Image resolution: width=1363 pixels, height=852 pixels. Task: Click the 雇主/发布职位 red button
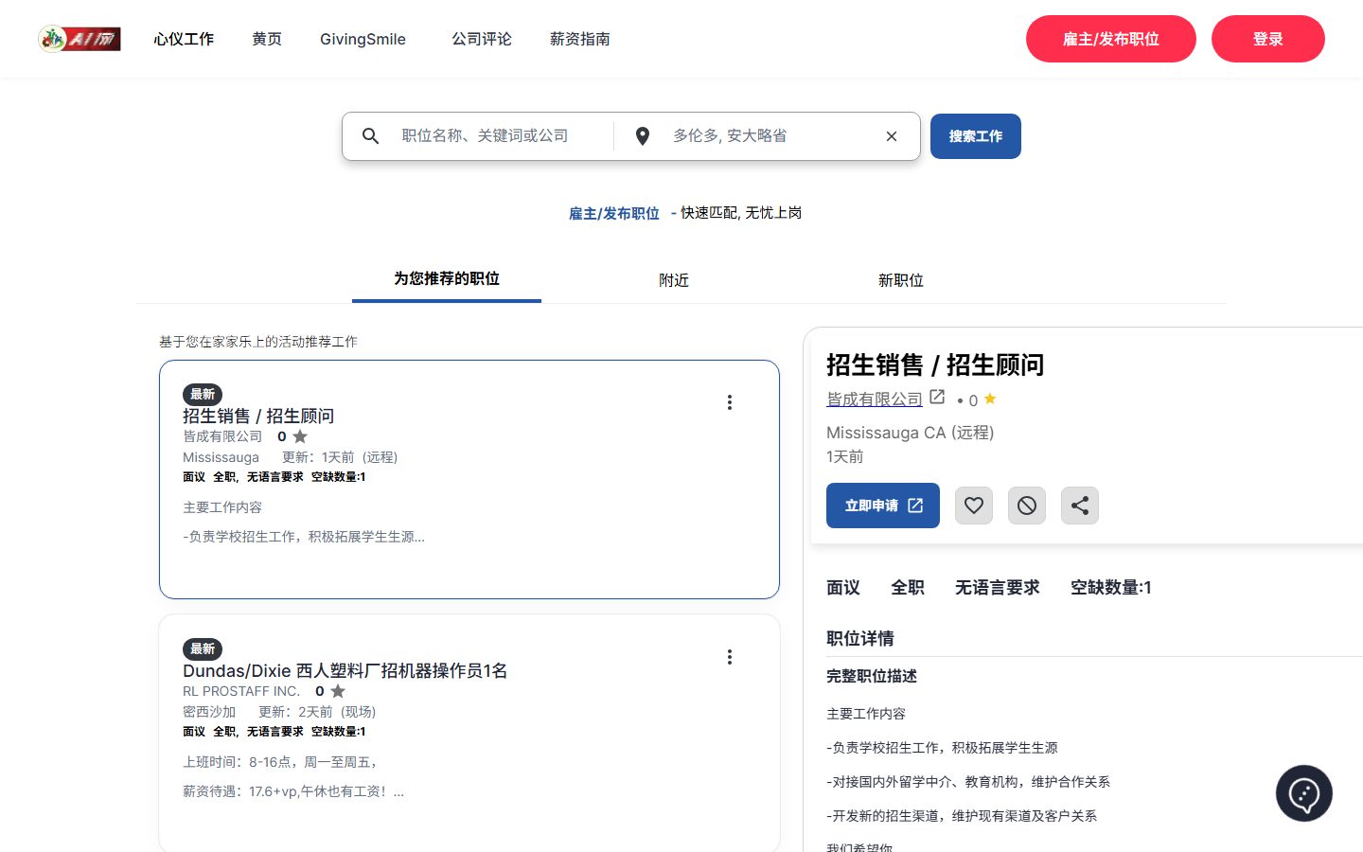pos(1111,39)
